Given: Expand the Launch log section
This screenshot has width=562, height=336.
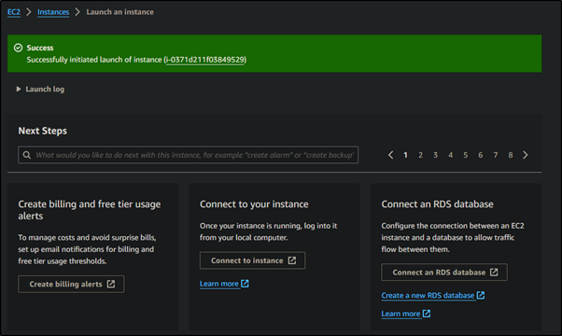Looking at the screenshot, I should point(40,90).
